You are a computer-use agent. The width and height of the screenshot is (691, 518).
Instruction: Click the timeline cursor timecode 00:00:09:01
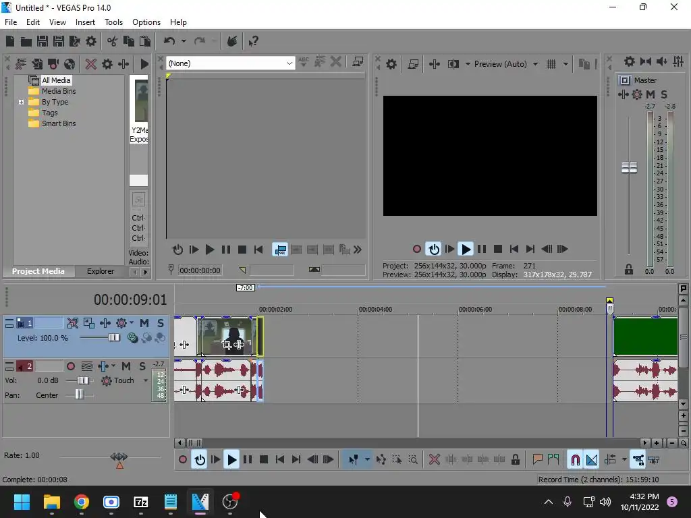pyautogui.click(x=130, y=300)
